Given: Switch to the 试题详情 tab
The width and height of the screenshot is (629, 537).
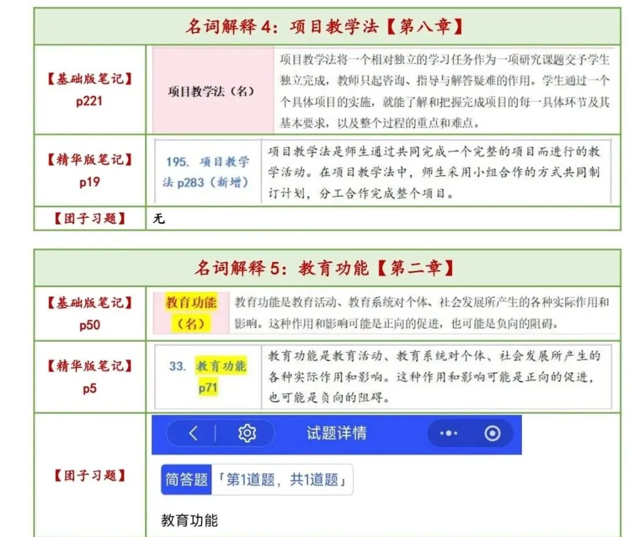Looking at the screenshot, I should point(337,433).
